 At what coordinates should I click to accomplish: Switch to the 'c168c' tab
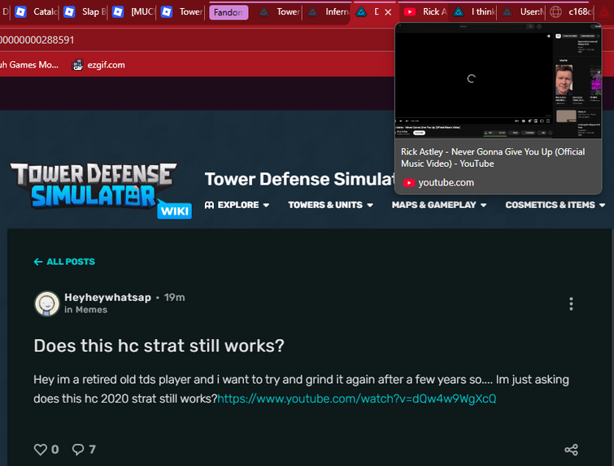(x=571, y=11)
